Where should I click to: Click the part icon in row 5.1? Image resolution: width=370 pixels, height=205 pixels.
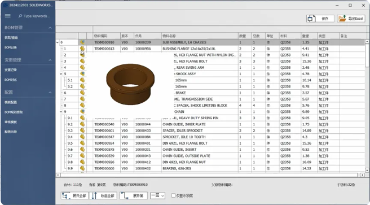pyautogui.click(x=82, y=80)
